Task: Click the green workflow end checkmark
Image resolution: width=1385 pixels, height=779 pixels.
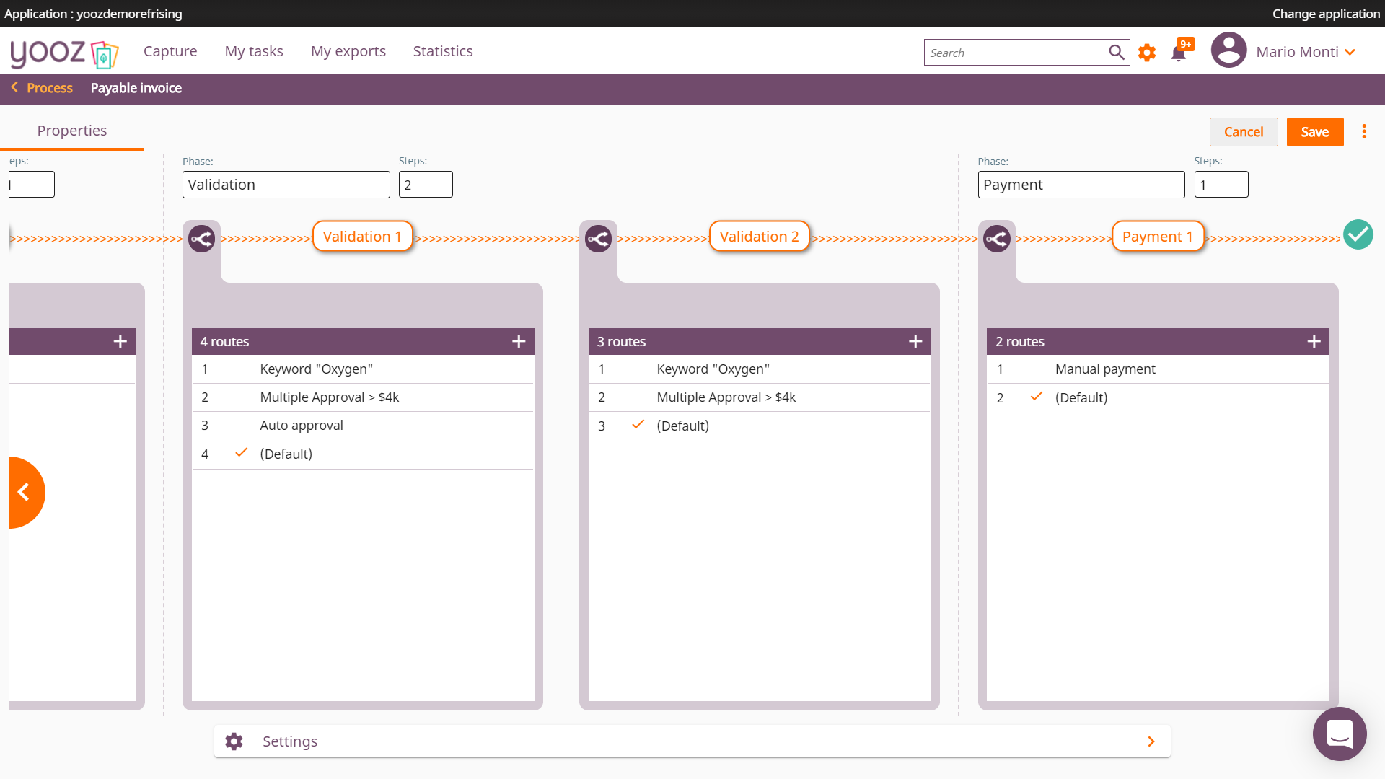Action: click(x=1358, y=235)
